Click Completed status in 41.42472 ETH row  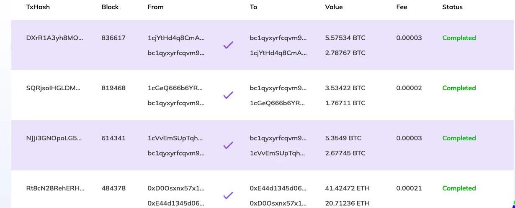coord(459,188)
